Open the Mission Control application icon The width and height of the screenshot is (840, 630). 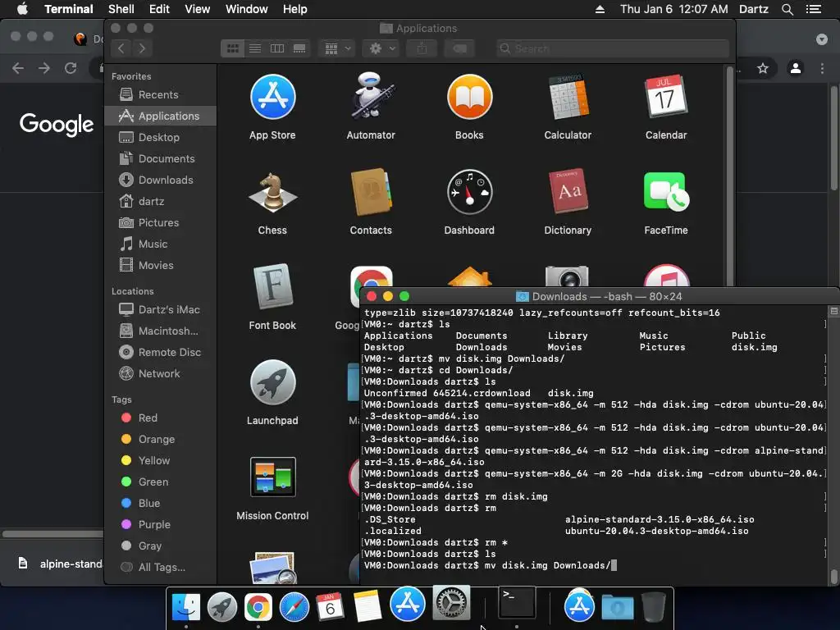click(x=272, y=477)
